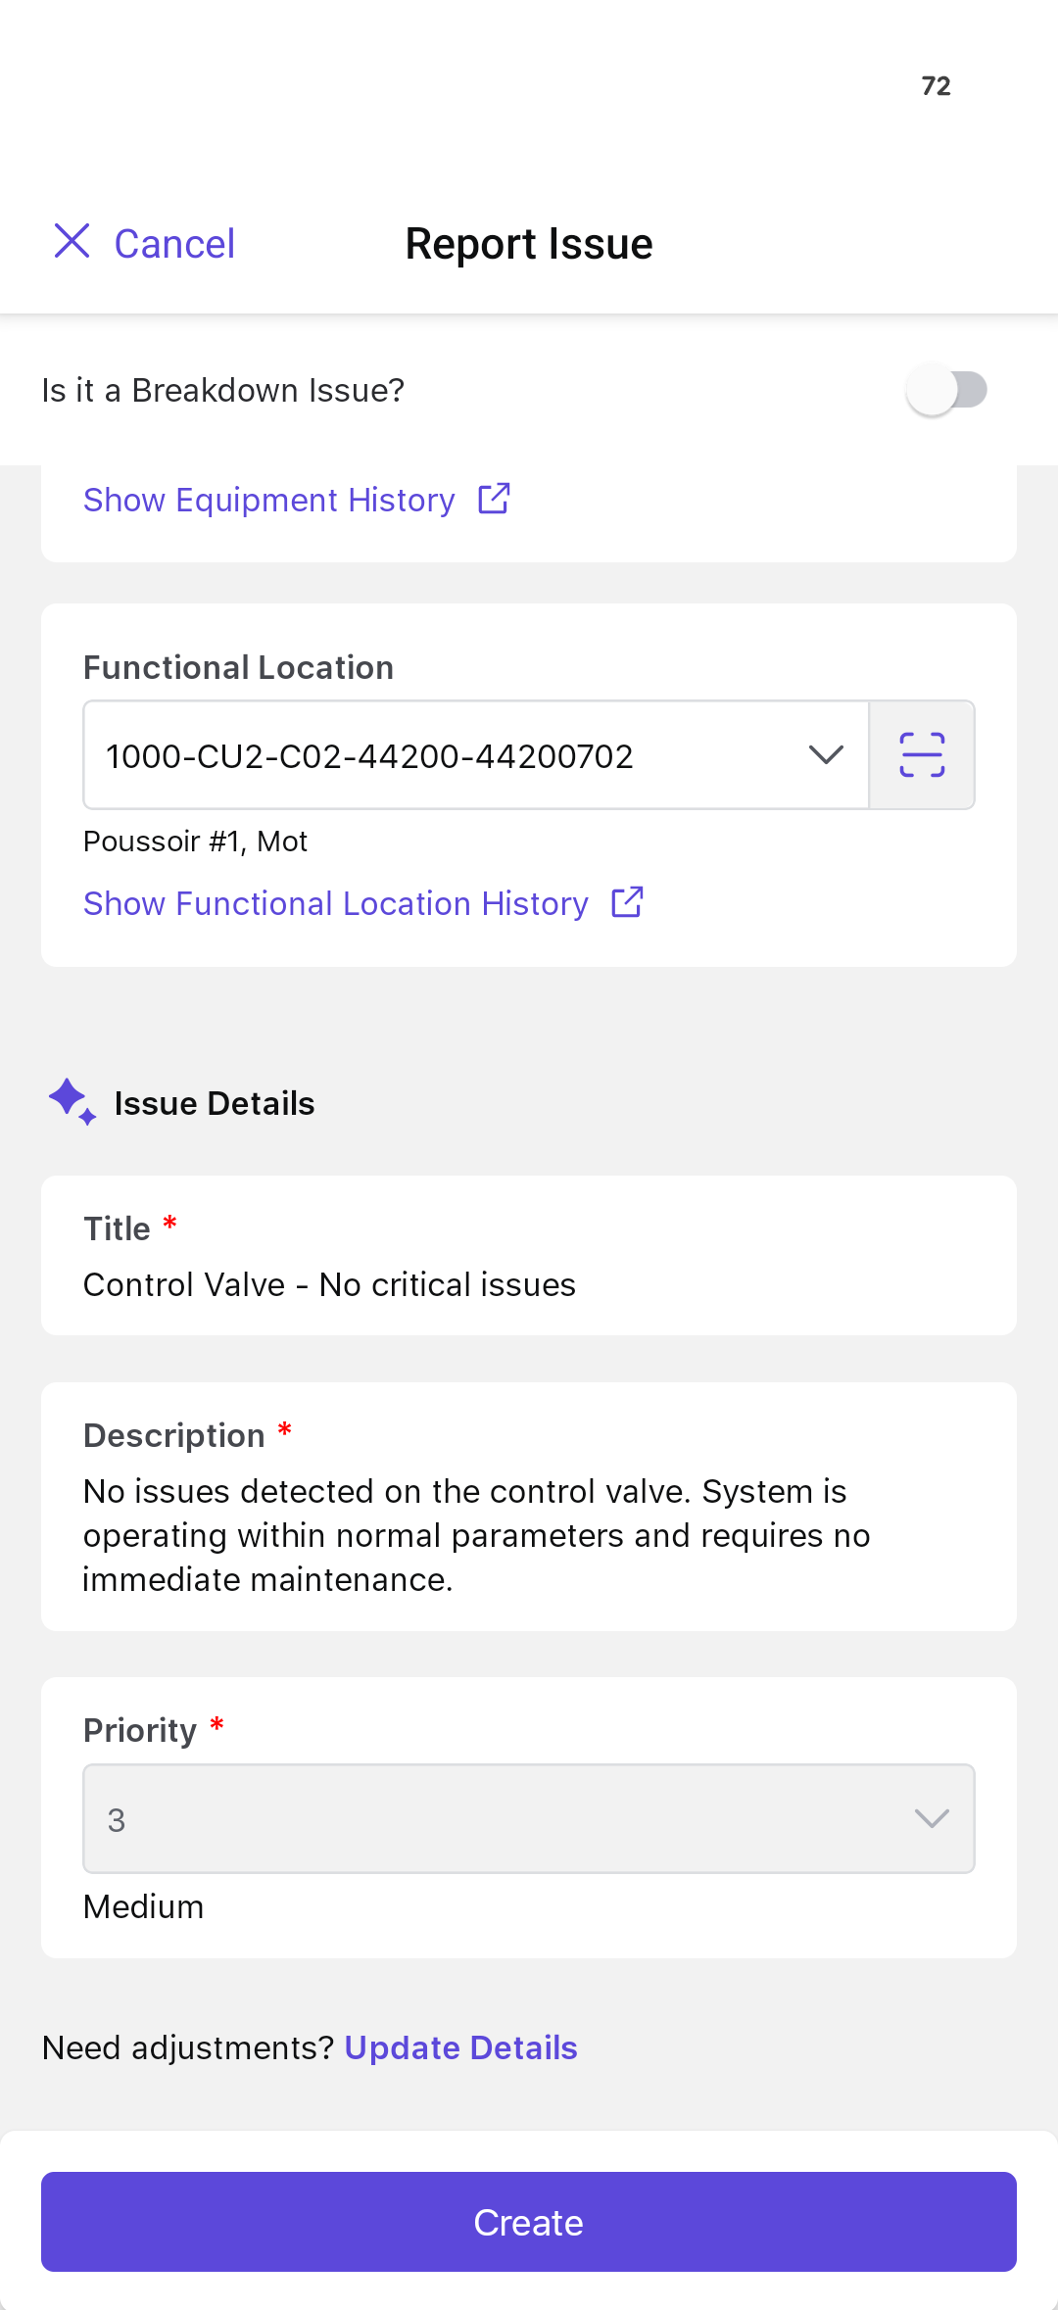Toggle the Breakdown Issue switch
Screen dimensions: 1058x2310
point(946,390)
